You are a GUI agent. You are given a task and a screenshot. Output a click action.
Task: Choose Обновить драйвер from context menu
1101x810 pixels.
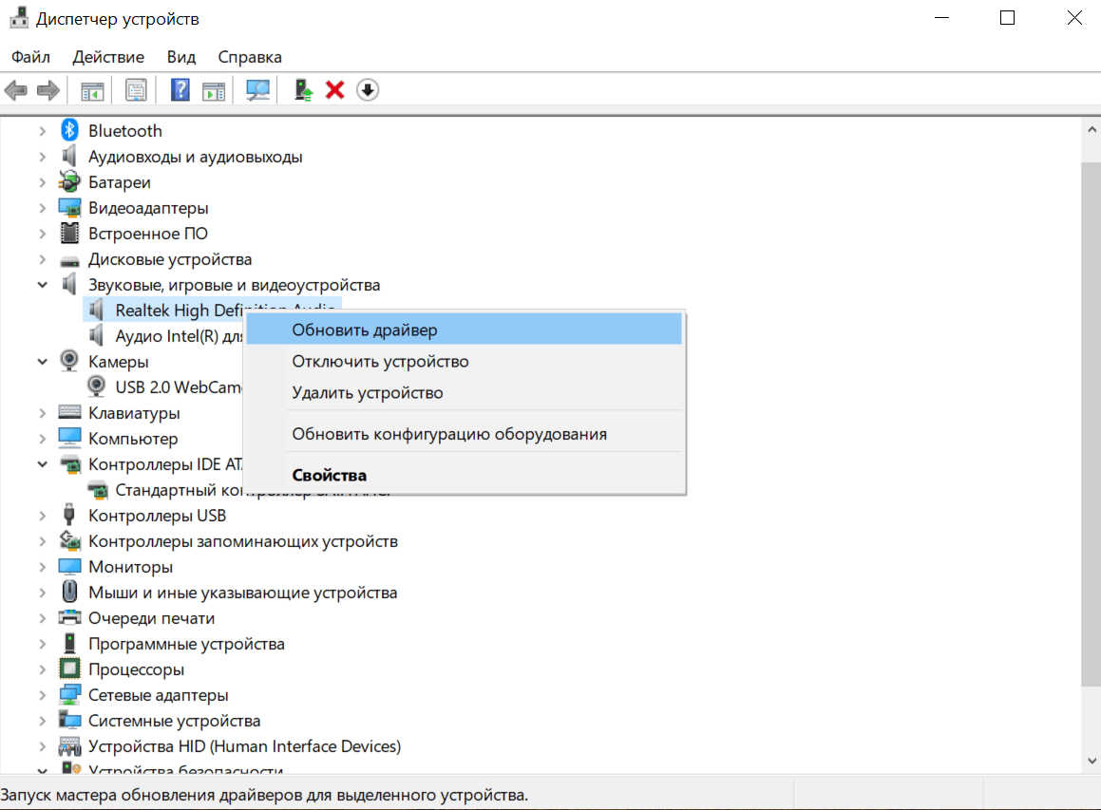[465, 330]
